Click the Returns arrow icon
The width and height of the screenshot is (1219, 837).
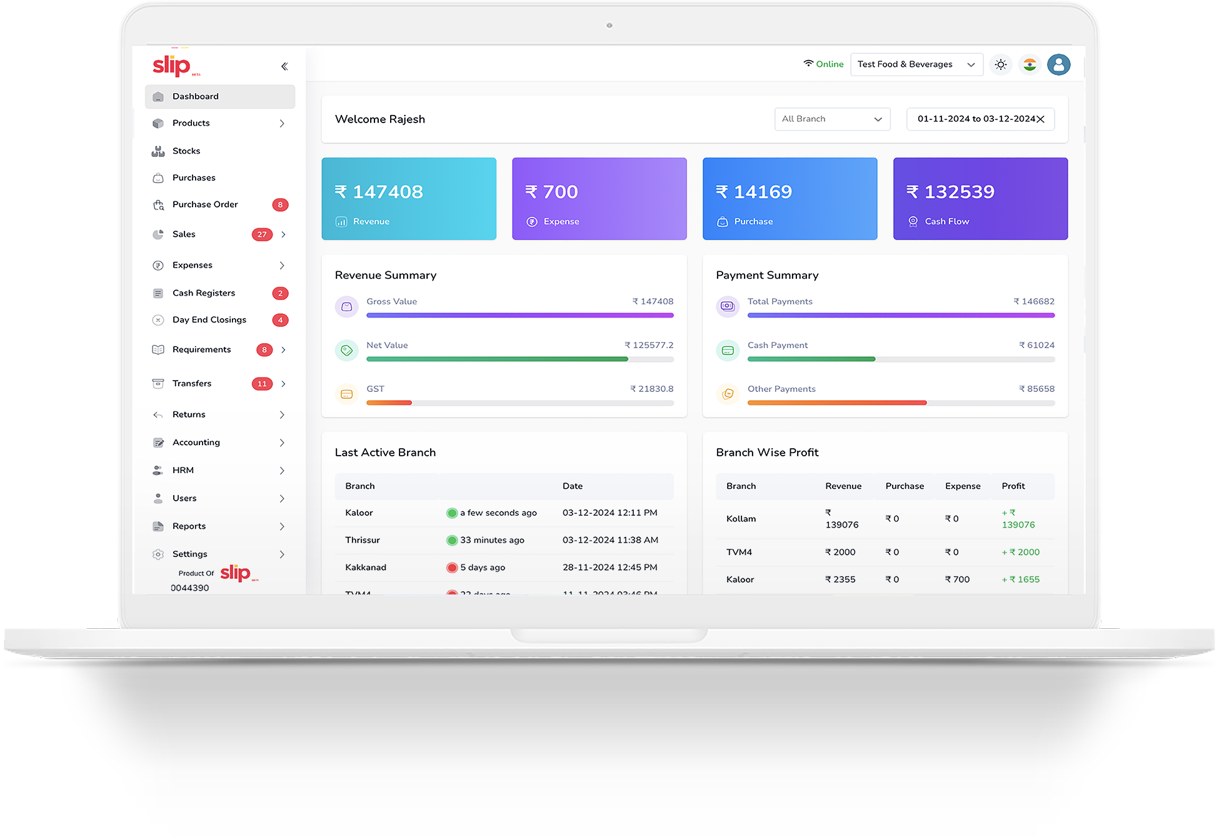pos(158,415)
